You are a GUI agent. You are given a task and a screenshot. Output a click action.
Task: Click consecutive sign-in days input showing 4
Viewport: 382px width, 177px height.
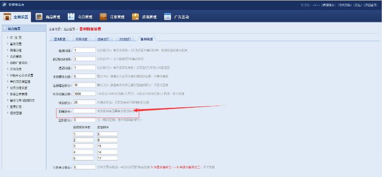83,152
